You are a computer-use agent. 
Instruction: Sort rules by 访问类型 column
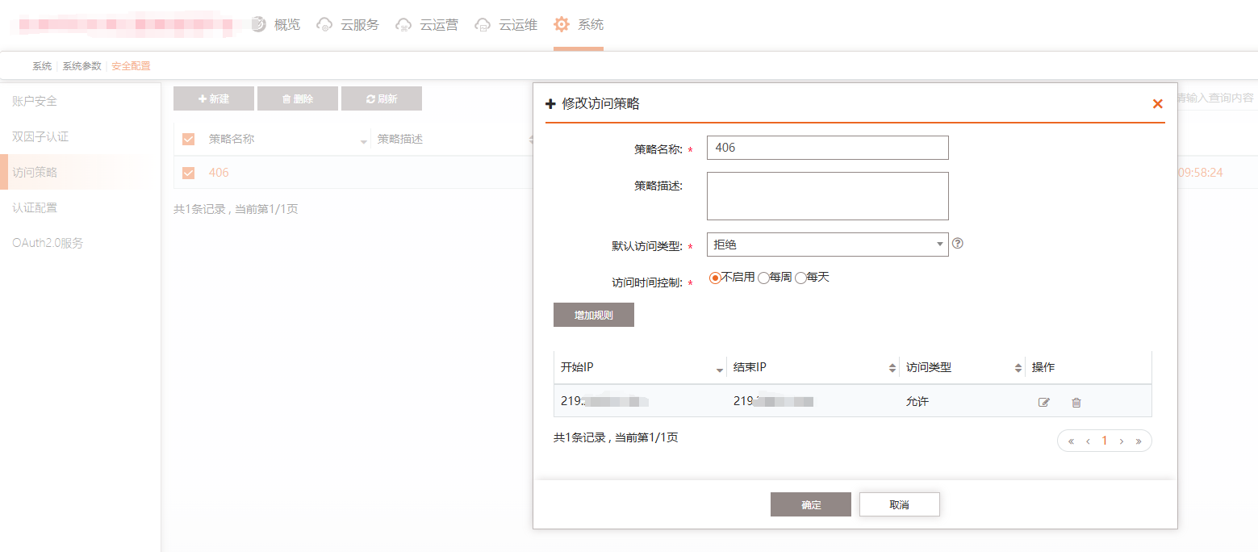[1018, 368]
